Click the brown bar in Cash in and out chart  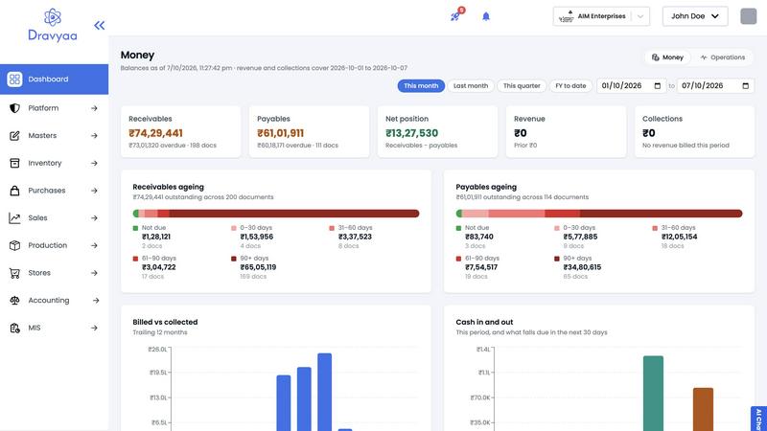pos(703,410)
